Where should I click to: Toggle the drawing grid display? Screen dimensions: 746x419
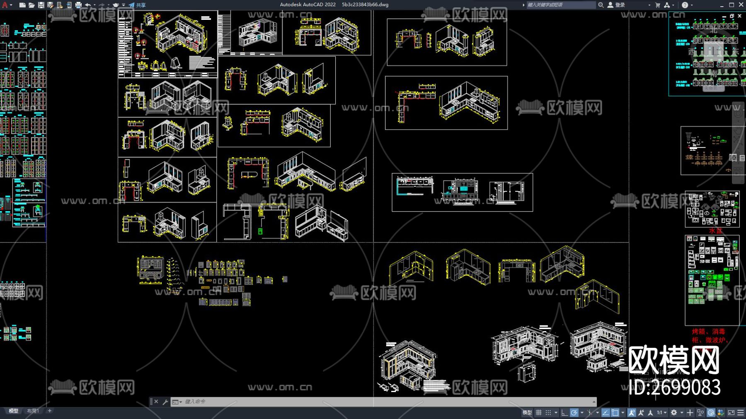click(539, 412)
